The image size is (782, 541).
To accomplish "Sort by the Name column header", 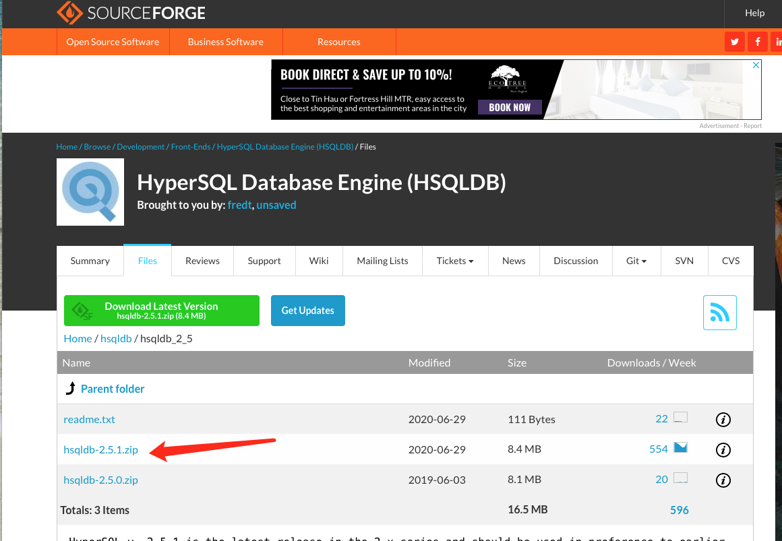I will tap(76, 362).
